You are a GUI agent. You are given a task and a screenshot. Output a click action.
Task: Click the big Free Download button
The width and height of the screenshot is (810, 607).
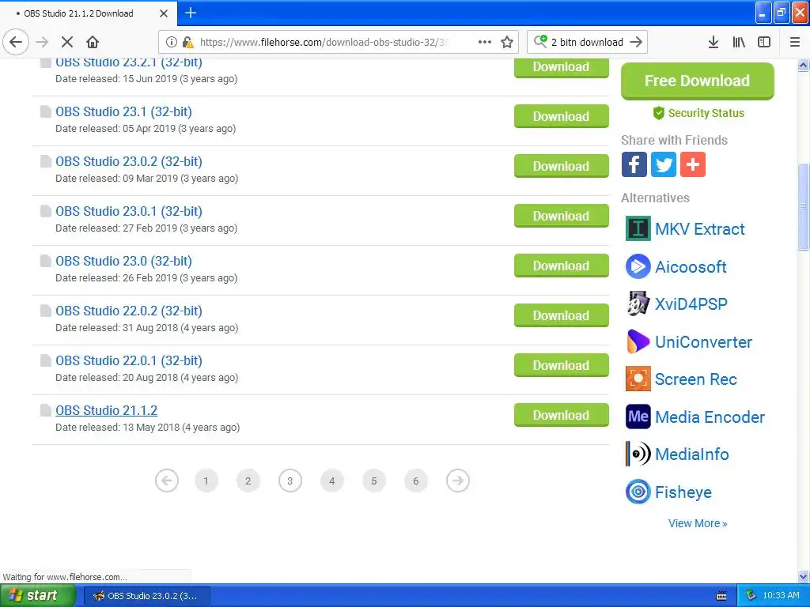pyautogui.click(x=698, y=81)
